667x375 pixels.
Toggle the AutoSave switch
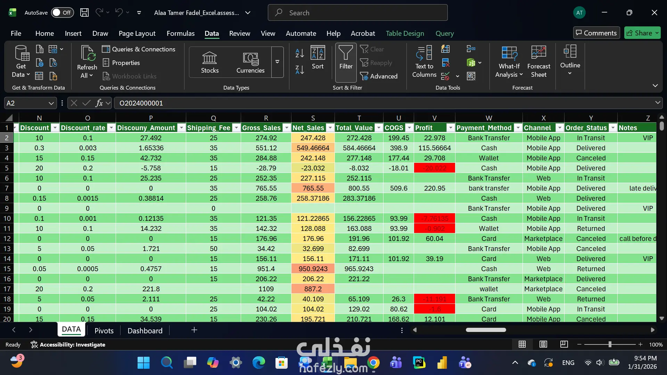coord(63,12)
